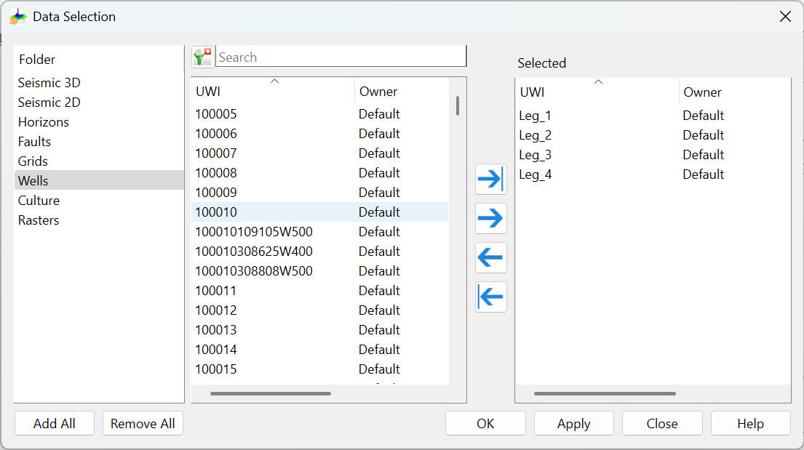Select Leg_3 in the Selected list
Viewport: 804px width, 450px height.
536,155
